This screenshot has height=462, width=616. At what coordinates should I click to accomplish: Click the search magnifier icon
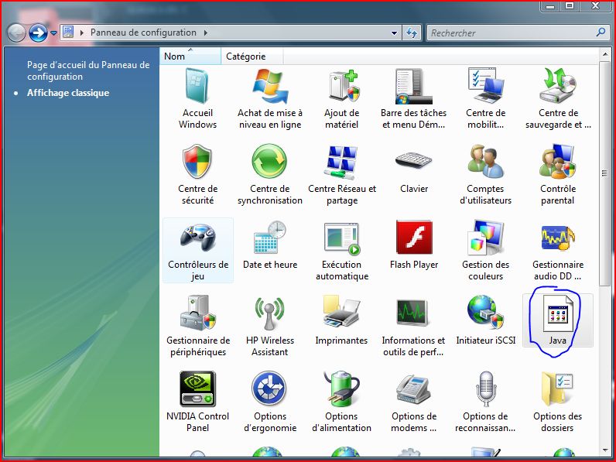point(601,33)
